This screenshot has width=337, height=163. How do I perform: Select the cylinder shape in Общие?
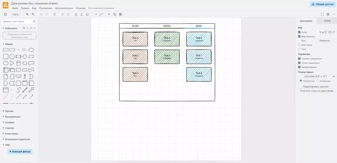(18, 63)
